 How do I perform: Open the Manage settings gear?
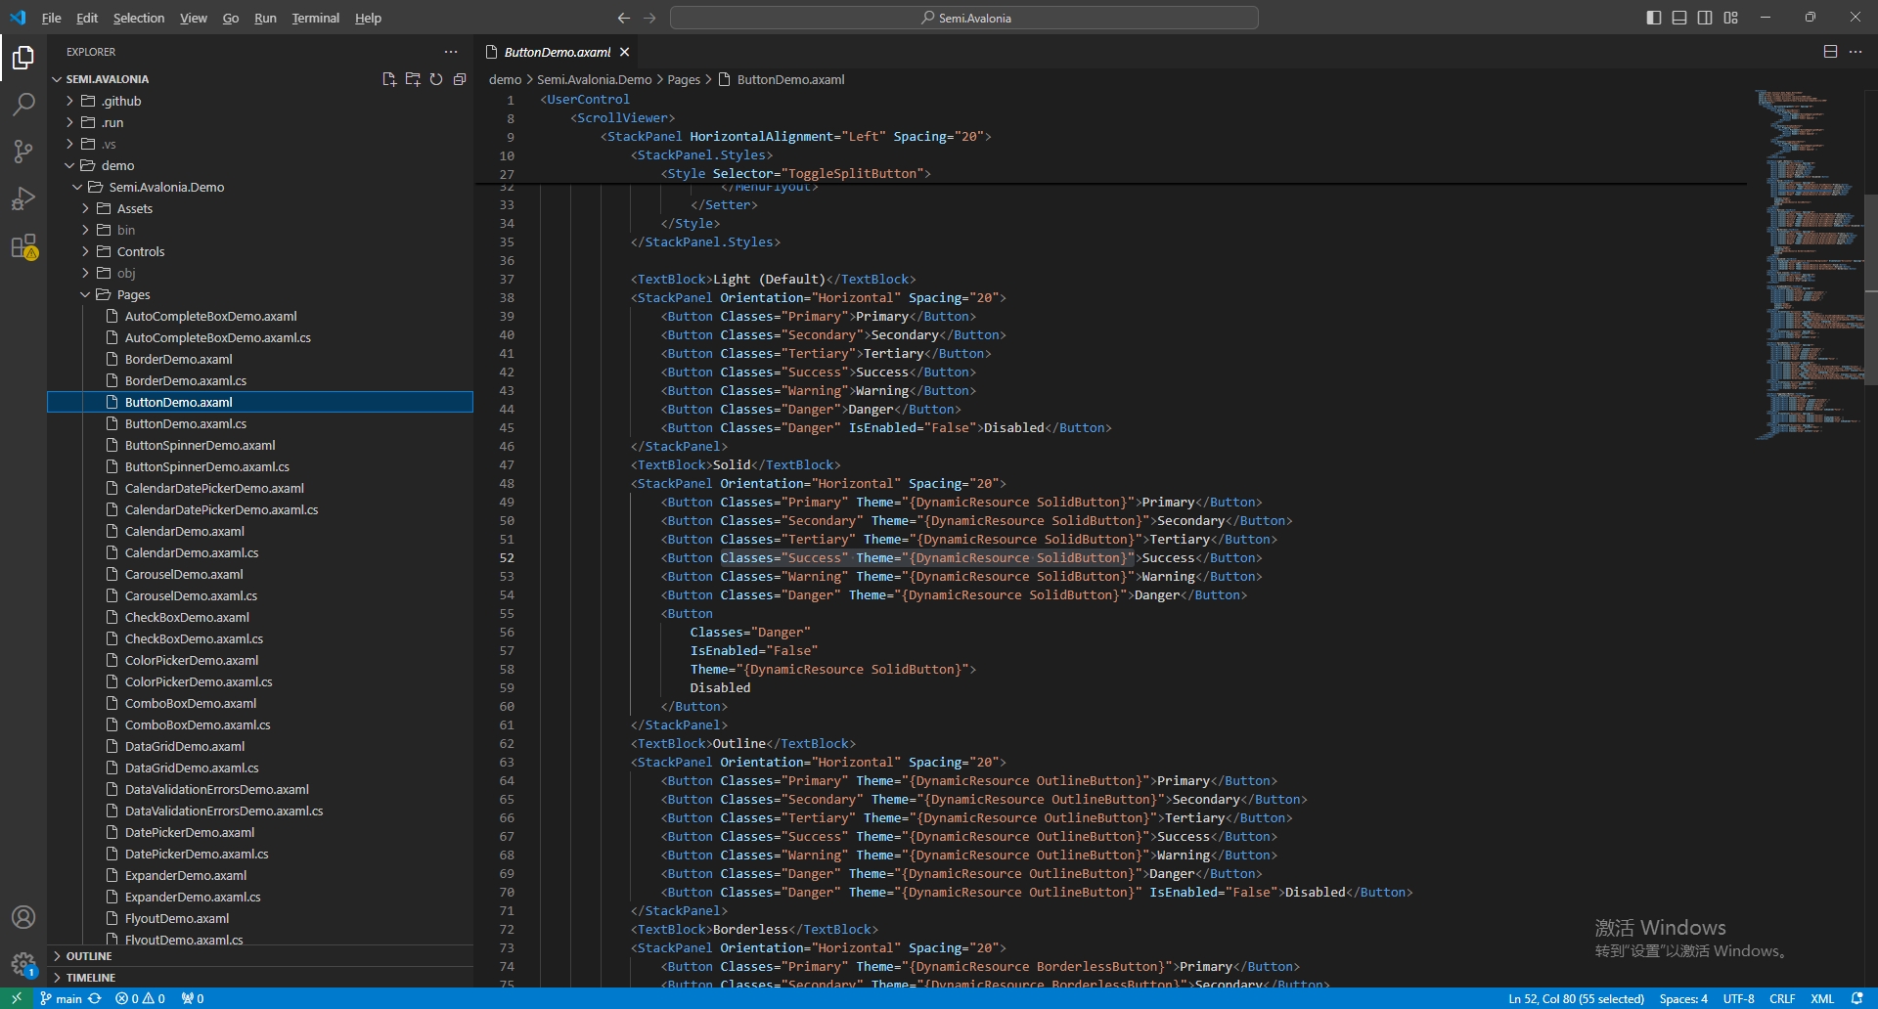point(23,964)
